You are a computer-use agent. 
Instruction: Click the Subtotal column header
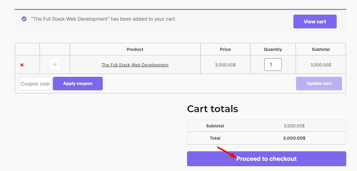pos(321,49)
